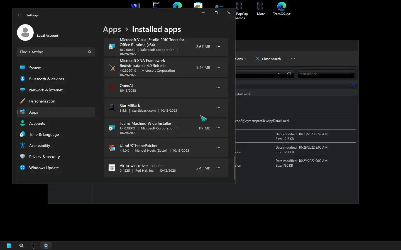Open options for Virtio-win-driver-installer
The height and width of the screenshot is (250, 401).
(x=218, y=168)
